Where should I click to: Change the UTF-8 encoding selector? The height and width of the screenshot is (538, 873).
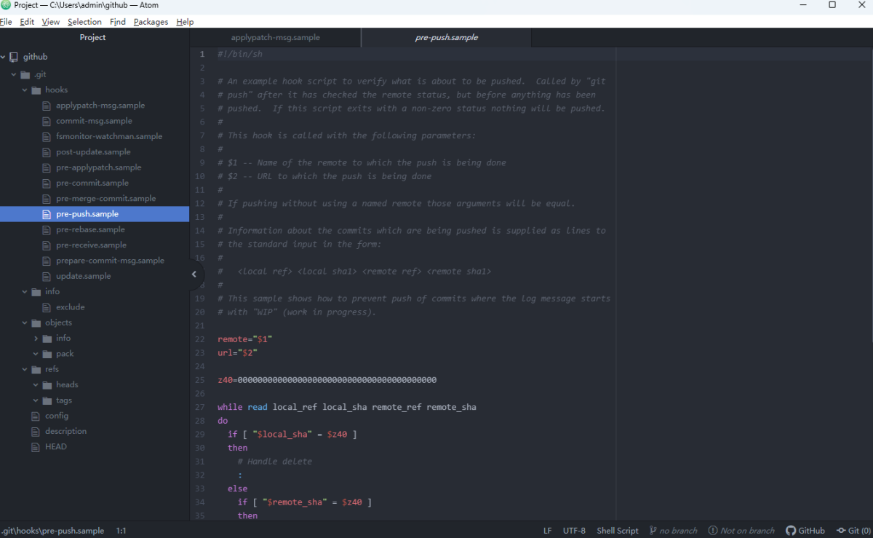click(574, 531)
